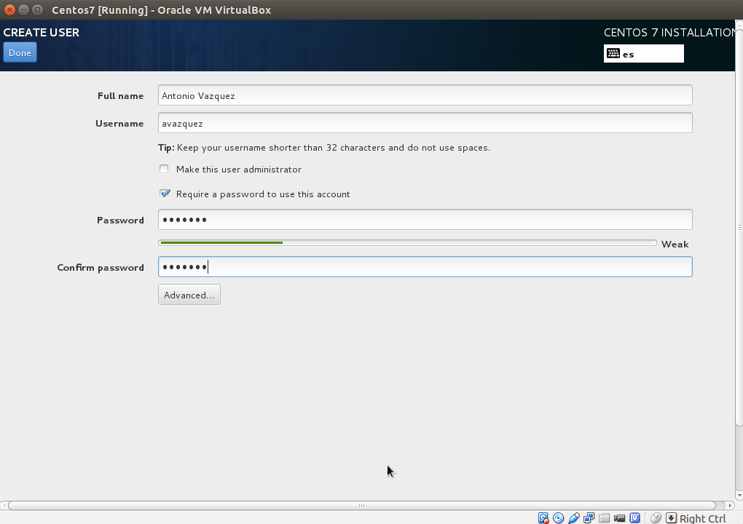Select the Username field showing 'avazquez'

point(425,122)
